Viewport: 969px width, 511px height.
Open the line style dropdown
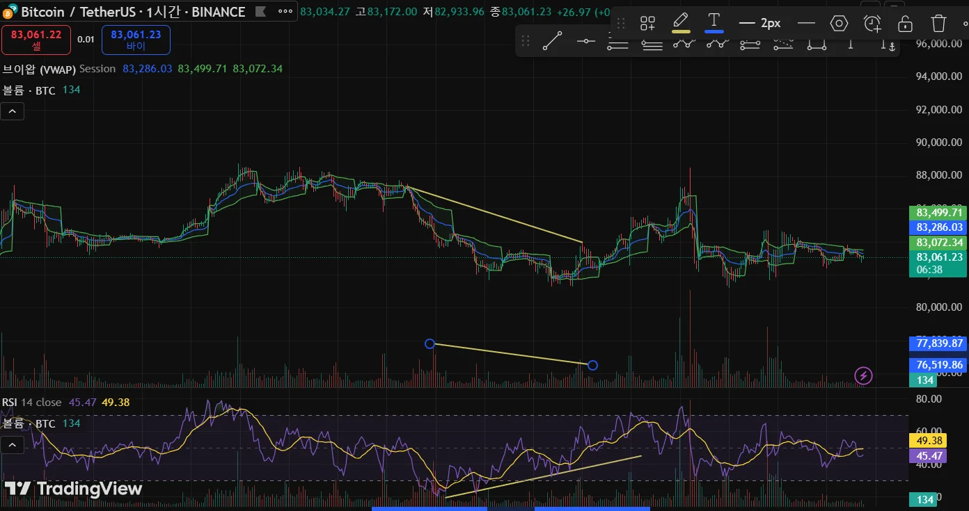pyautogui.click(x=806, y=23)
